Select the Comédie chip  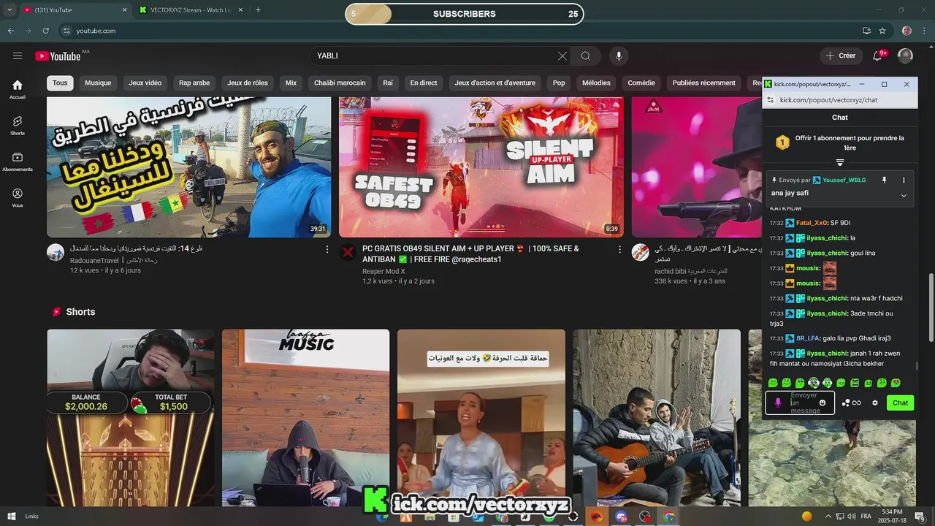[x=641, y=83]
